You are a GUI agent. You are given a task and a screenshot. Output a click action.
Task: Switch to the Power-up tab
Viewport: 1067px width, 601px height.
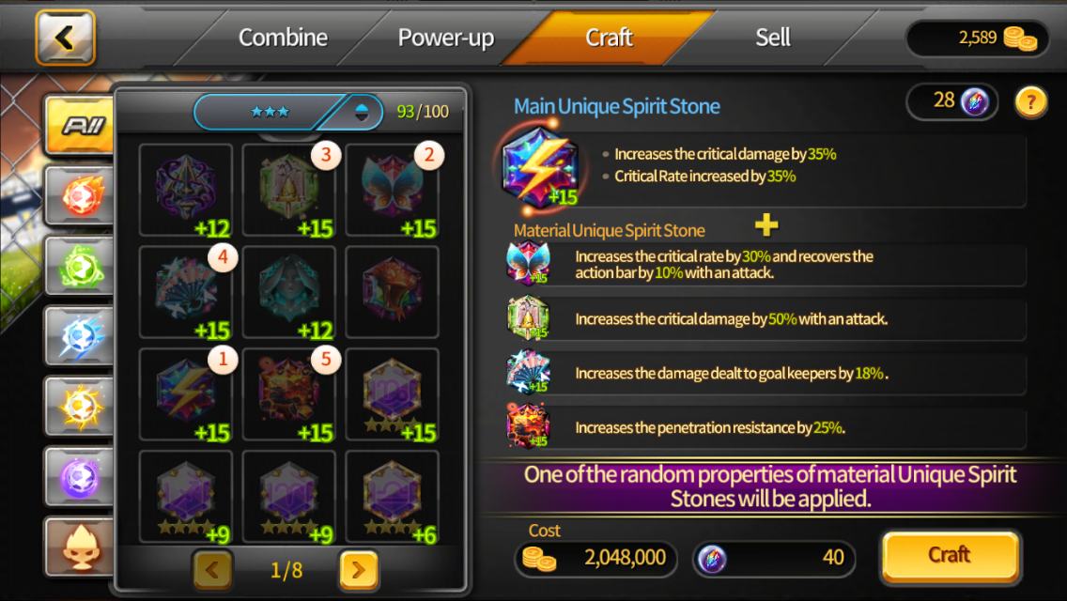tap(446, 38)
